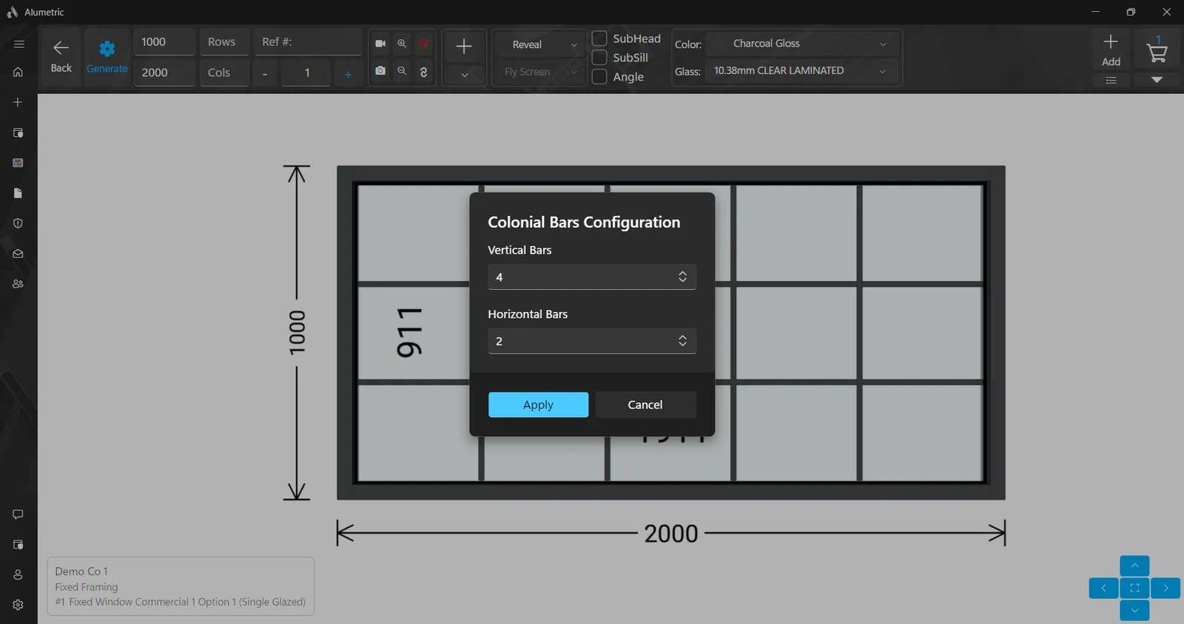Pan the view up with the up arrow
Screen dimensions: 1184x624
coord(1134,566)
